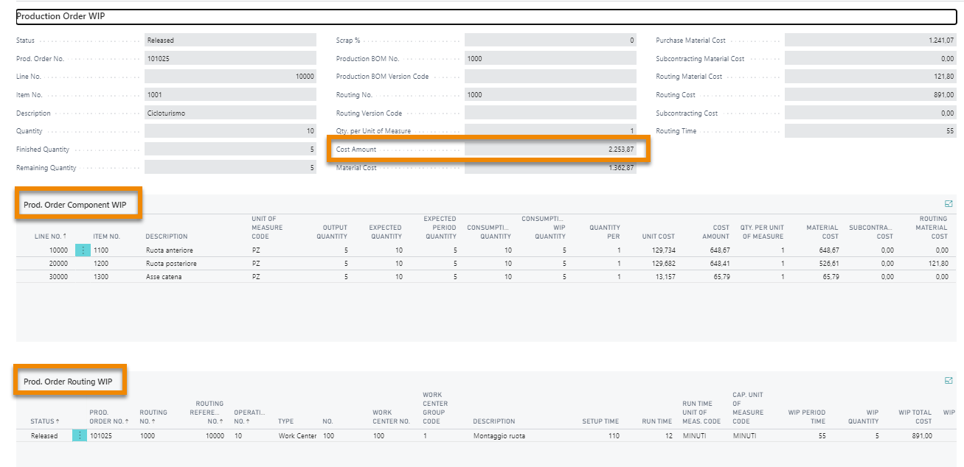Click the Montaggio ruota description cell
The height and width of the screenshot is (467, 964).
click(499, 436)
